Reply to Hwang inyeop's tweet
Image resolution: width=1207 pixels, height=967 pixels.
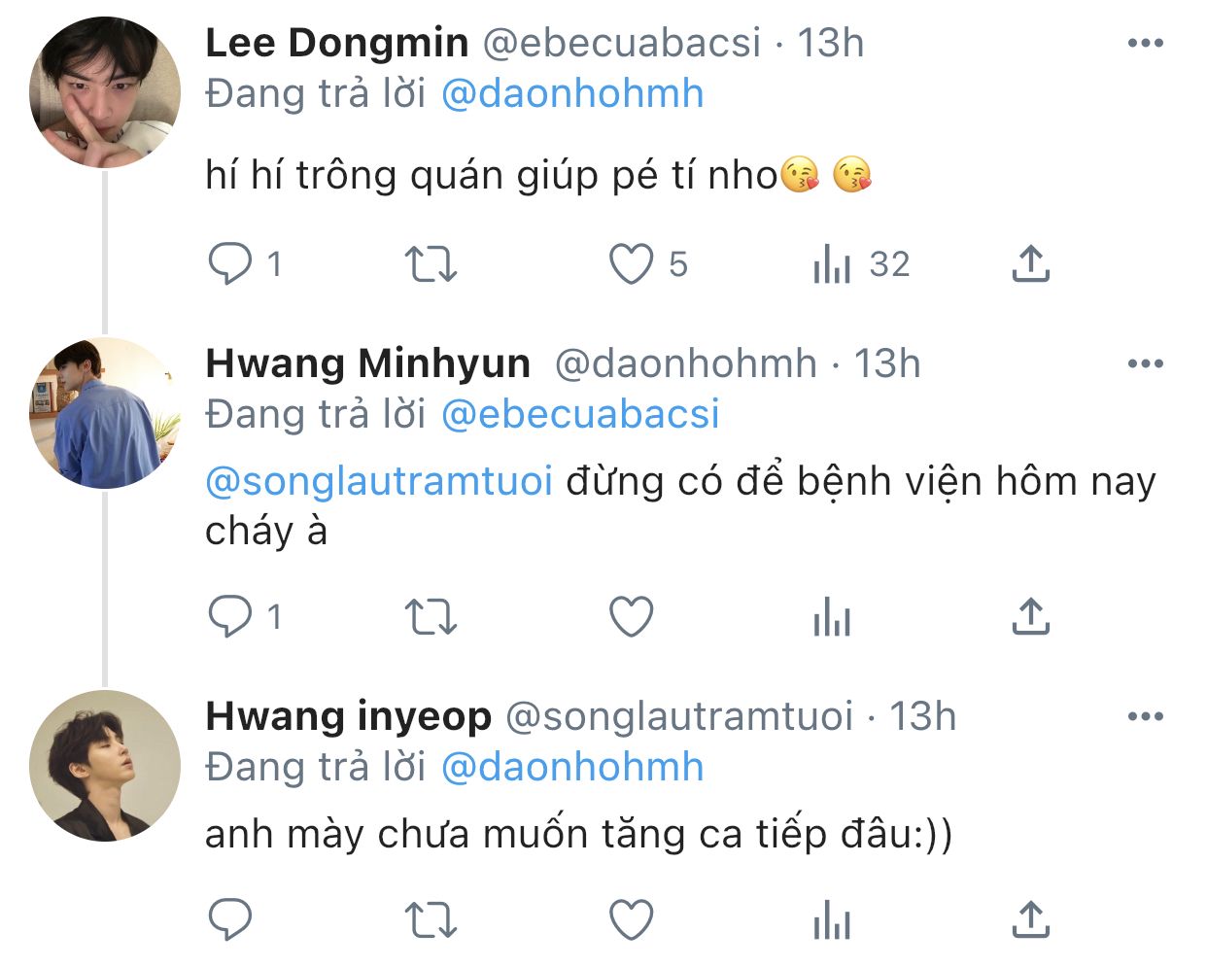pos(230,919)
